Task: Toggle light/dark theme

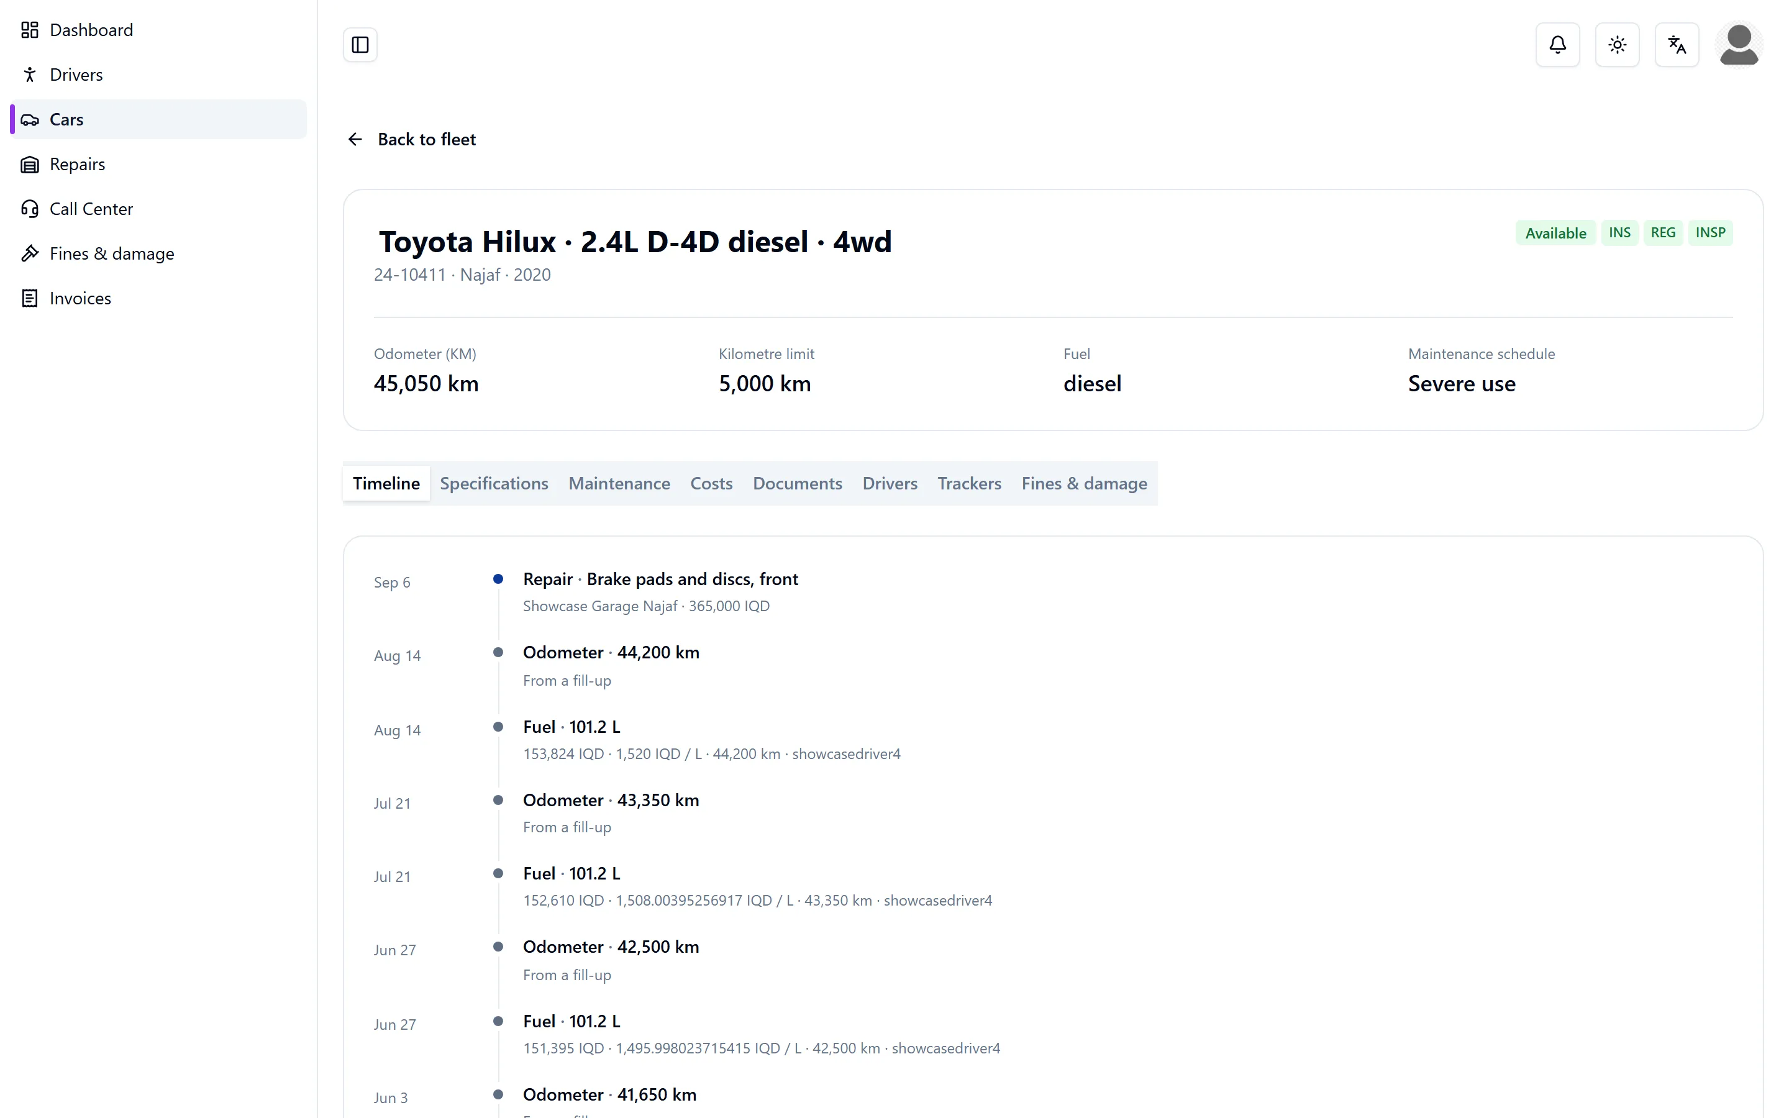Action: pyautogui.click(x=1618, y=45)
